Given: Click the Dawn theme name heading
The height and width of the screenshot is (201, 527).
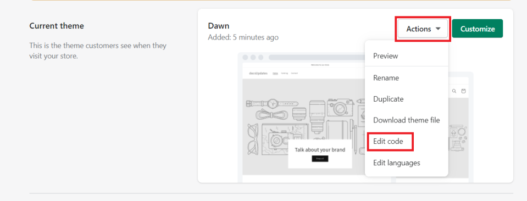Looking at the screenshot, I should click(219, 26).
